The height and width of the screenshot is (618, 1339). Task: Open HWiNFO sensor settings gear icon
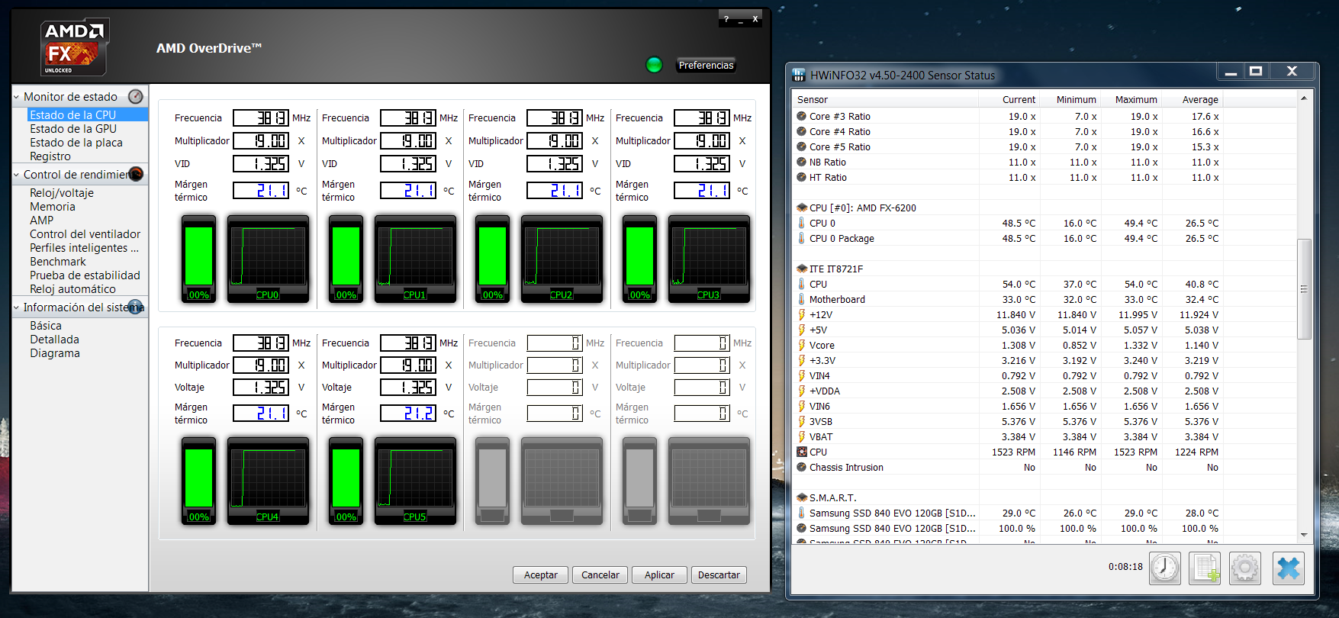click(1244, 568)
